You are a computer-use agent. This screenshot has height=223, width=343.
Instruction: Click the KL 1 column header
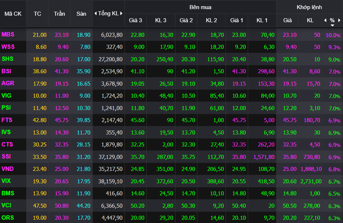point(262,20)
